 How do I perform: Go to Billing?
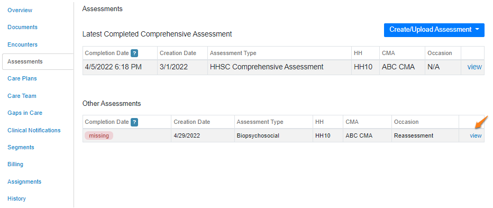click(15, 164)
